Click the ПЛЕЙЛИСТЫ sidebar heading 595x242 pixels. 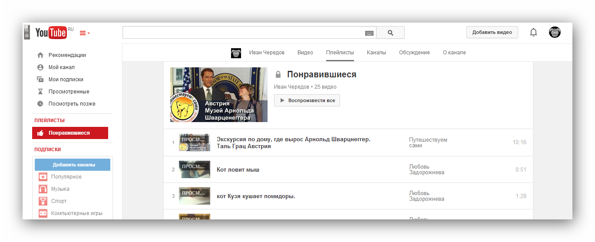tap(50, 120)
